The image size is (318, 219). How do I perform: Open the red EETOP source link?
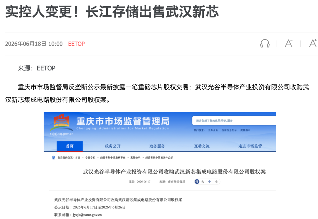[x=77, y=44]
